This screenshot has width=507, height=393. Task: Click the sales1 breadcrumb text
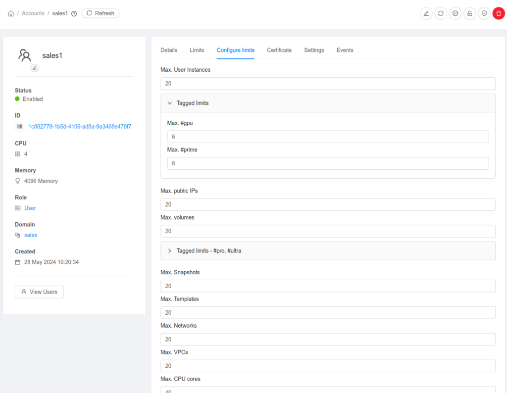60,13
